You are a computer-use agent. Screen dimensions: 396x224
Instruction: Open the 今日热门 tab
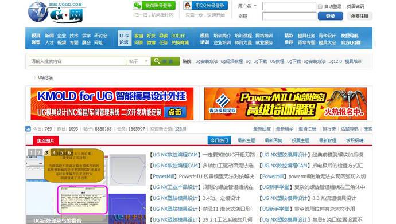click(219, 140)
